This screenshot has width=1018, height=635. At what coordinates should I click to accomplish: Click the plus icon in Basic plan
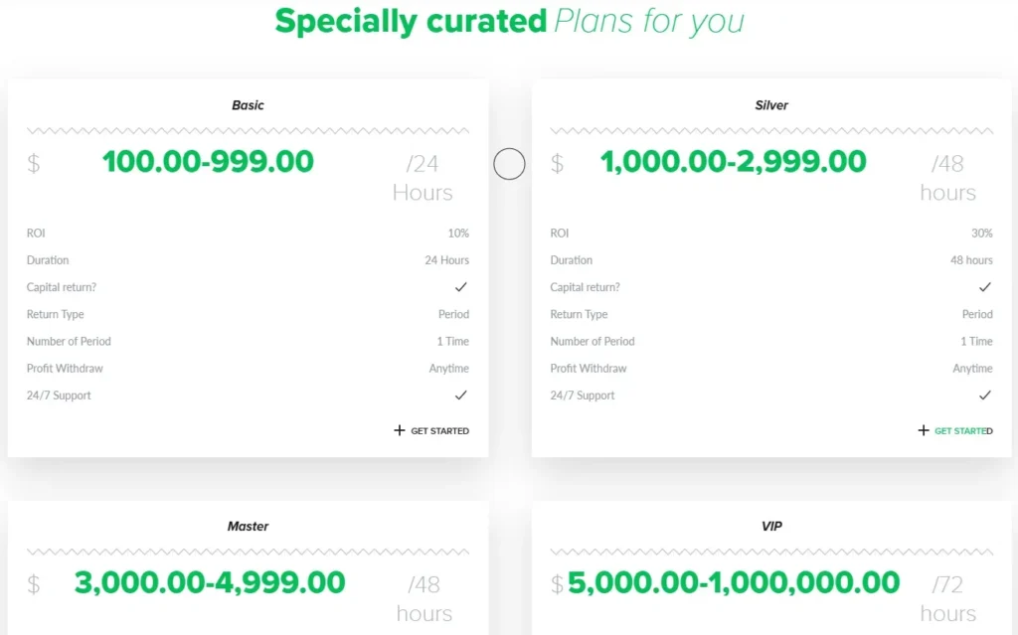400,431
